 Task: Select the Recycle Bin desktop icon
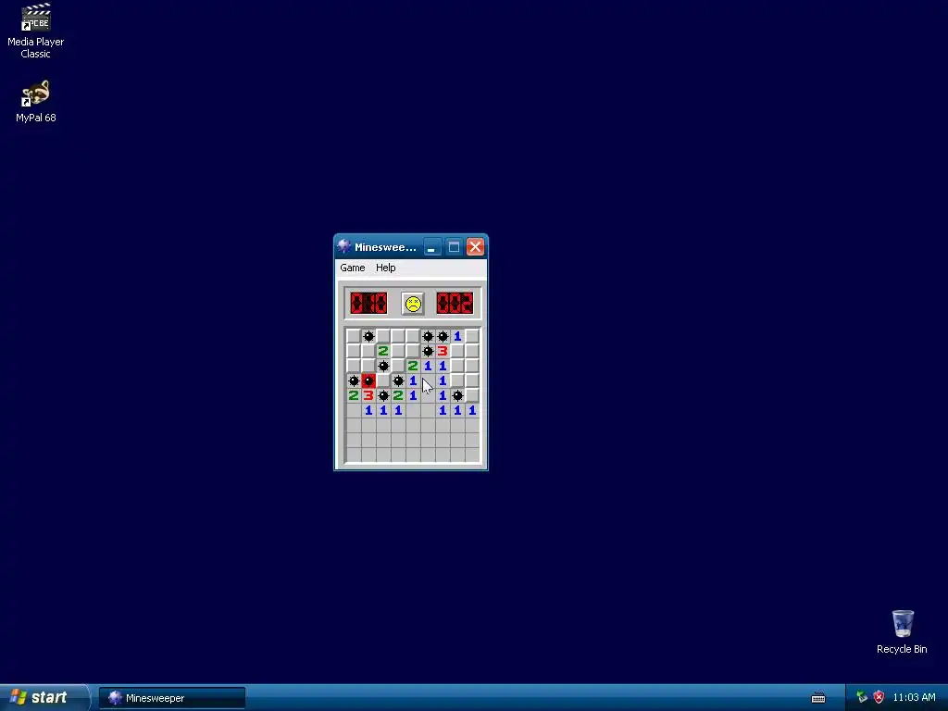point(902,632)
